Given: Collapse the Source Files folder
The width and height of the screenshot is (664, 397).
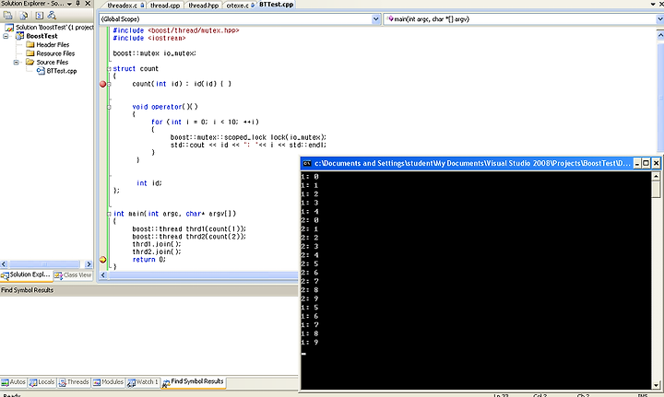Looking at the screenshot, I should coord(16,62).
